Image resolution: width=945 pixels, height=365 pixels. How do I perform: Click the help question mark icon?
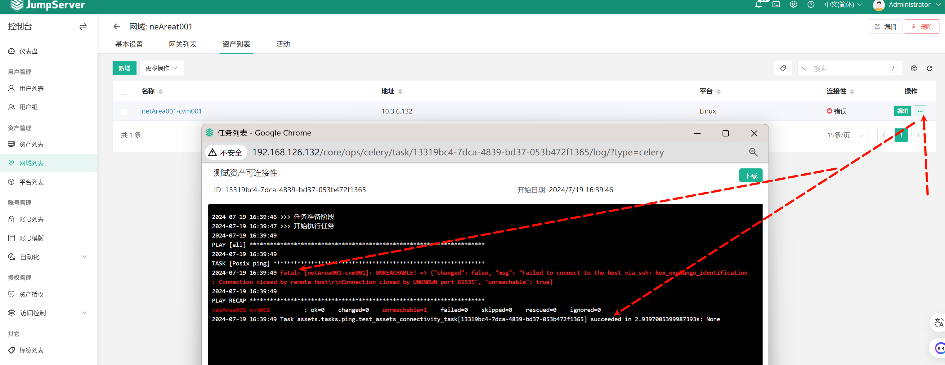811,5
